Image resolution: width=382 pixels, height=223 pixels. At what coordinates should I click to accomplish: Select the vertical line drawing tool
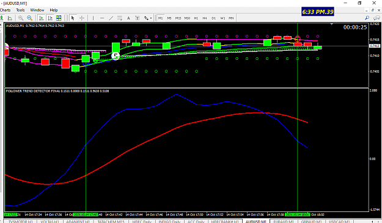[x=93, y=18]
